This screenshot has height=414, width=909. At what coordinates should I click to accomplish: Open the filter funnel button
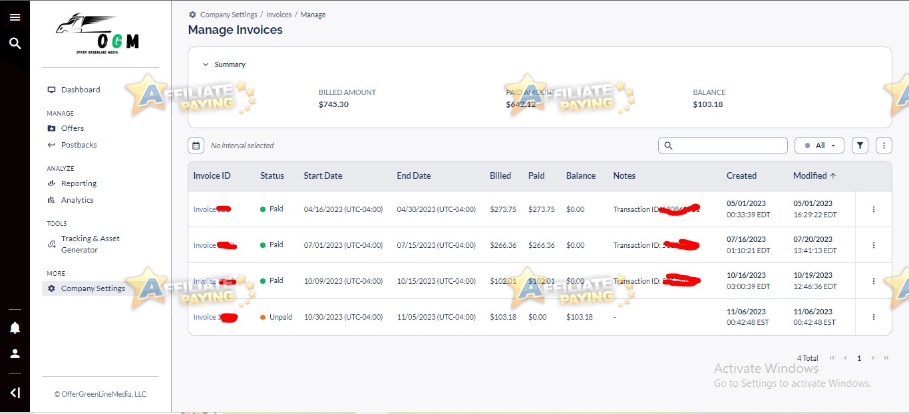coord(860,146)
